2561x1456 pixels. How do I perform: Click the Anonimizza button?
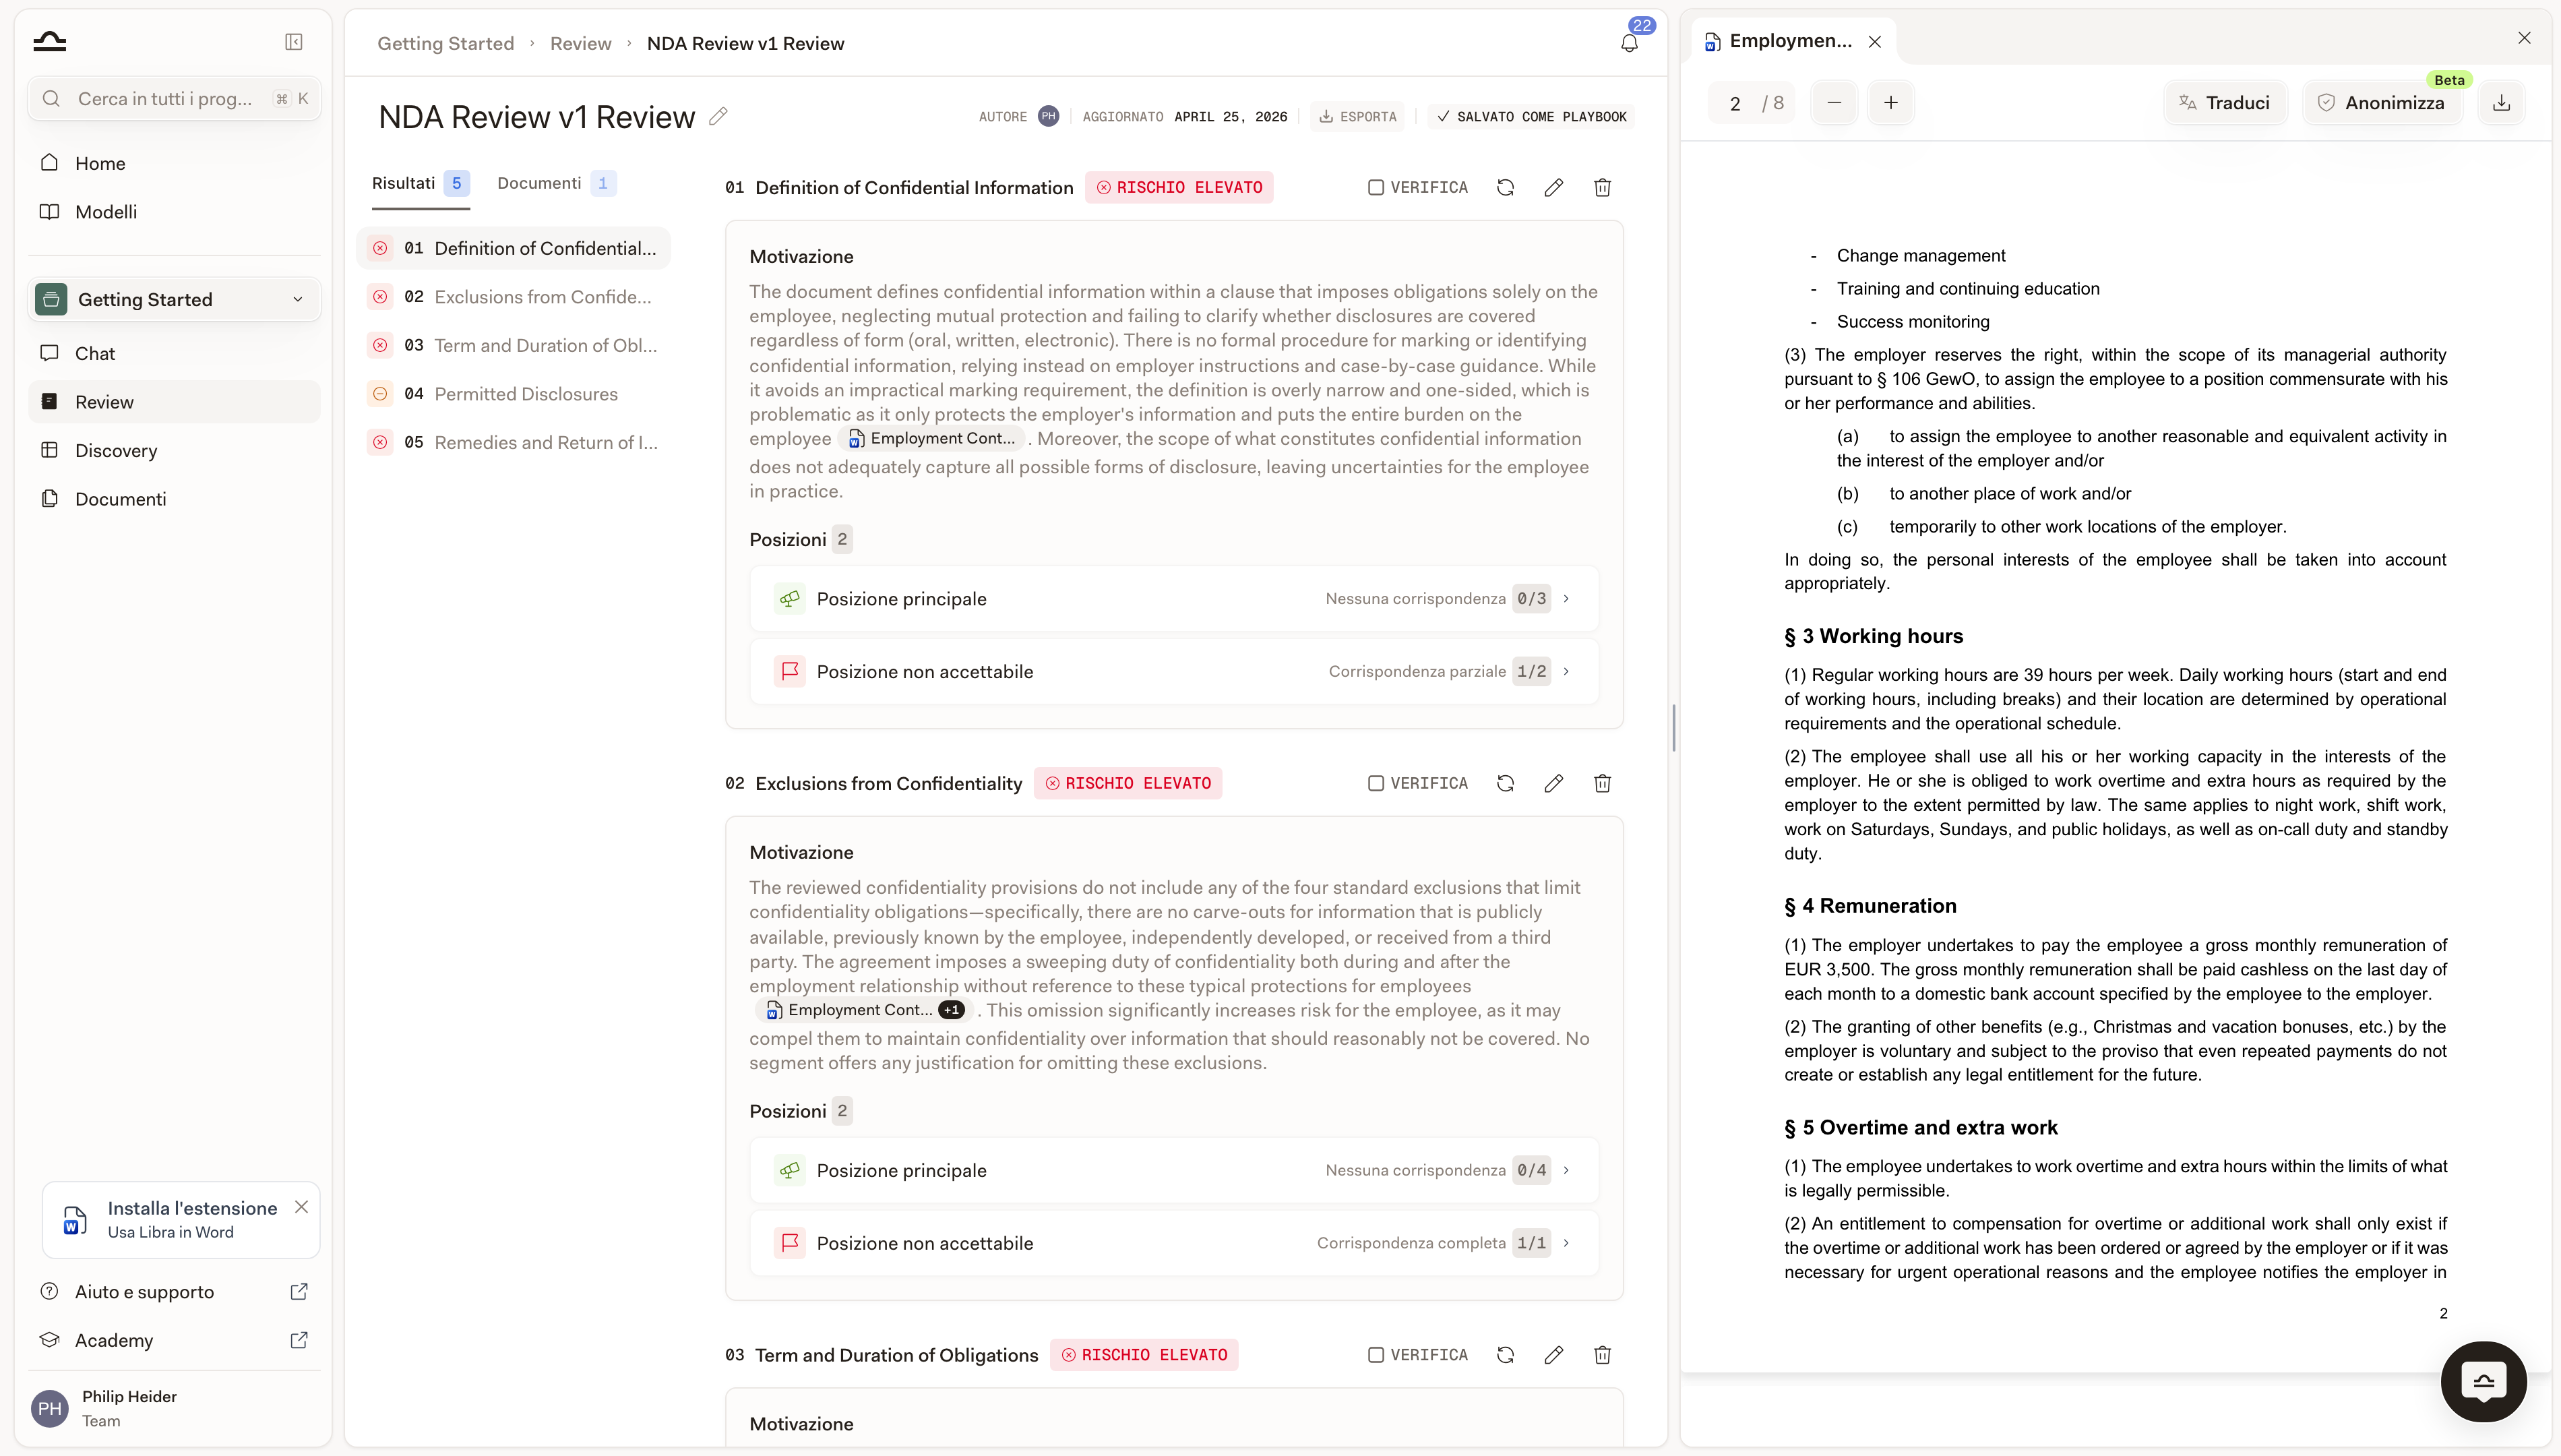pos(2382,103)
